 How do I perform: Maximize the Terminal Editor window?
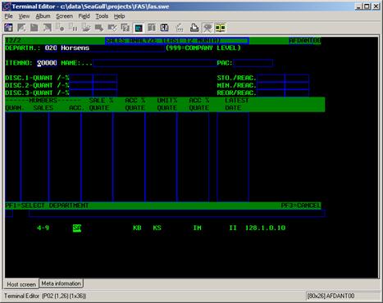tap(367, 7)
